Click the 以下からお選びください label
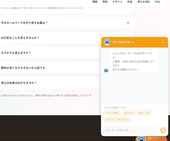This screenshot has width=170, height=141. click(115, 108)
